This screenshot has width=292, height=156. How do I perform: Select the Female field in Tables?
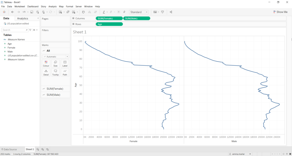(11, 48)
